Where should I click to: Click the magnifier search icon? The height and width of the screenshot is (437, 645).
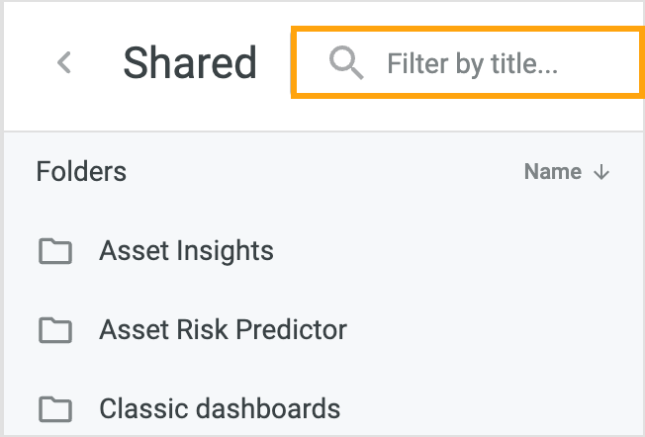pyautogui.click(x=346, y=63)
